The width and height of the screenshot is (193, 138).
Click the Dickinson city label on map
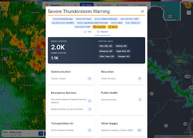pos(34,50)
